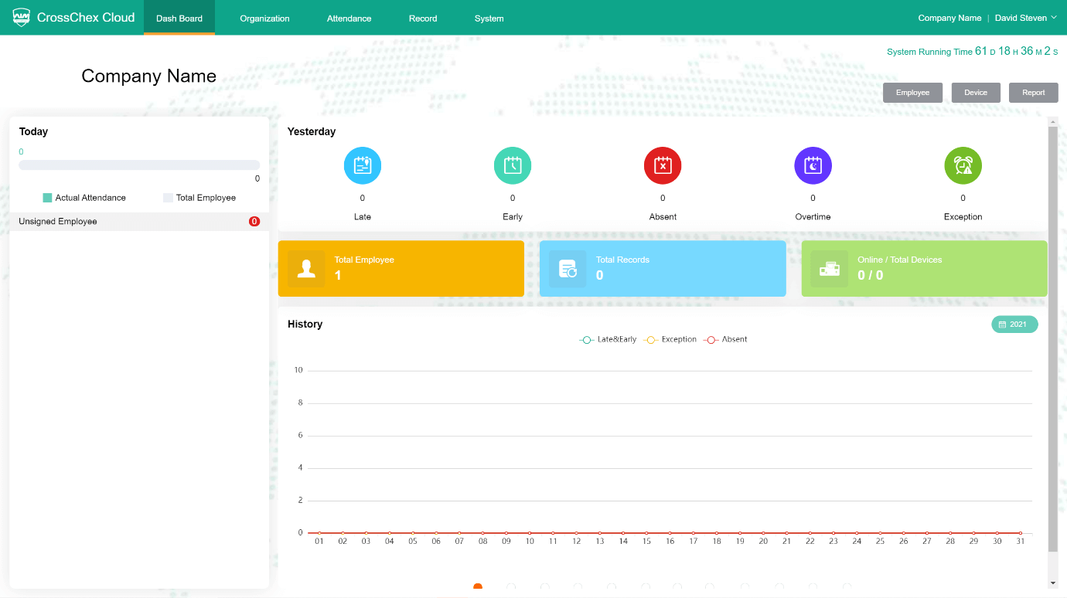The height and width of the screenshot is (598, 1067).
Task: Click the dashboard vertical scrollbar
Action: pyautogui.click(x=1052, y=338)
